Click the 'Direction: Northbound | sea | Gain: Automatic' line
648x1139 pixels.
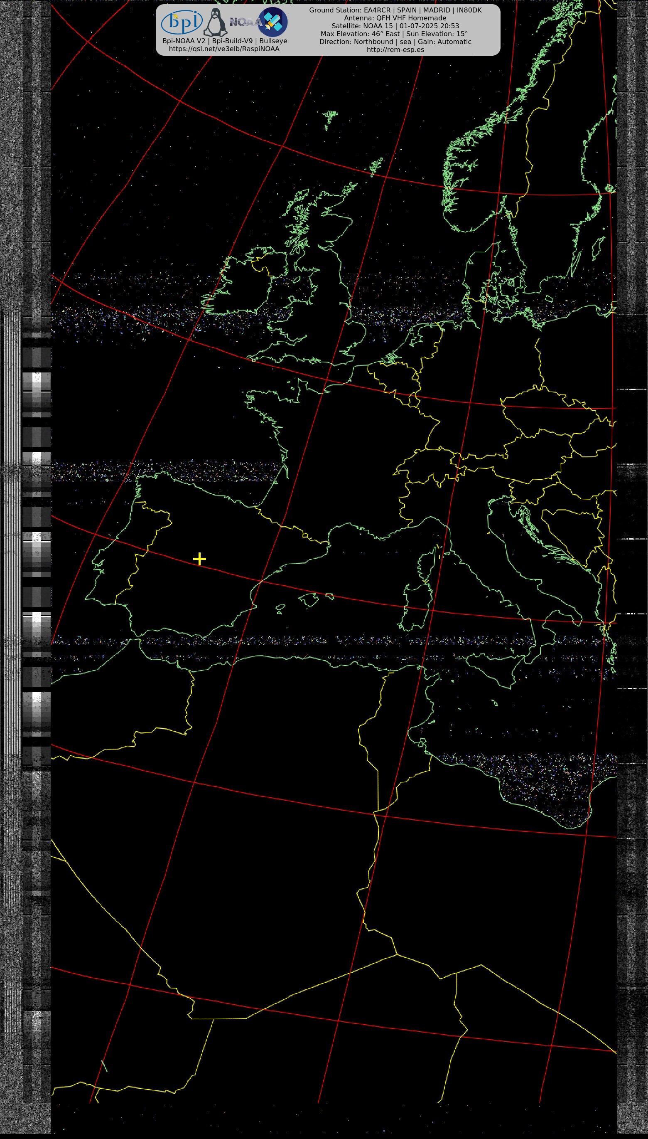395,42
